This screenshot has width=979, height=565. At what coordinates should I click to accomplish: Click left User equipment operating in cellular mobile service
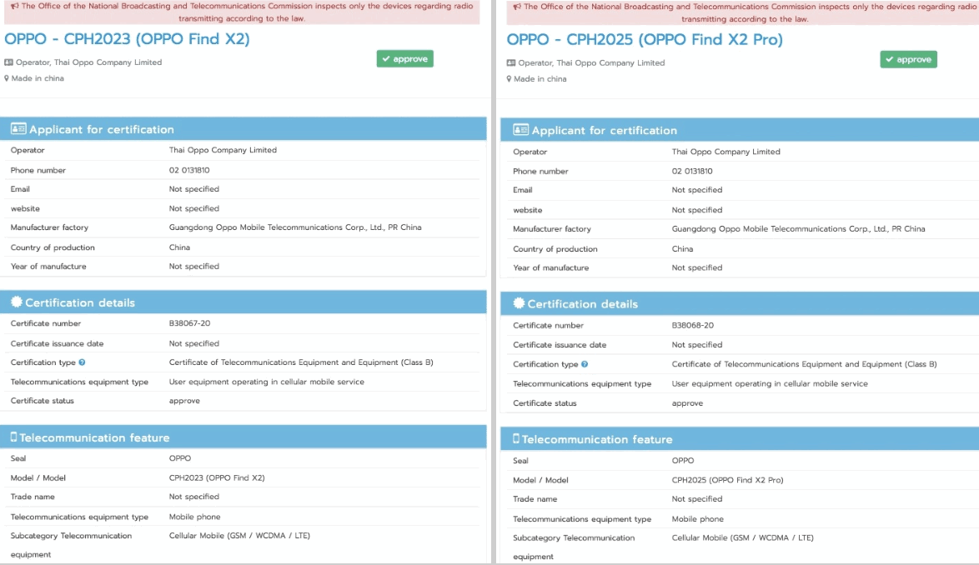pyautogui.click(x=267, y=382)
